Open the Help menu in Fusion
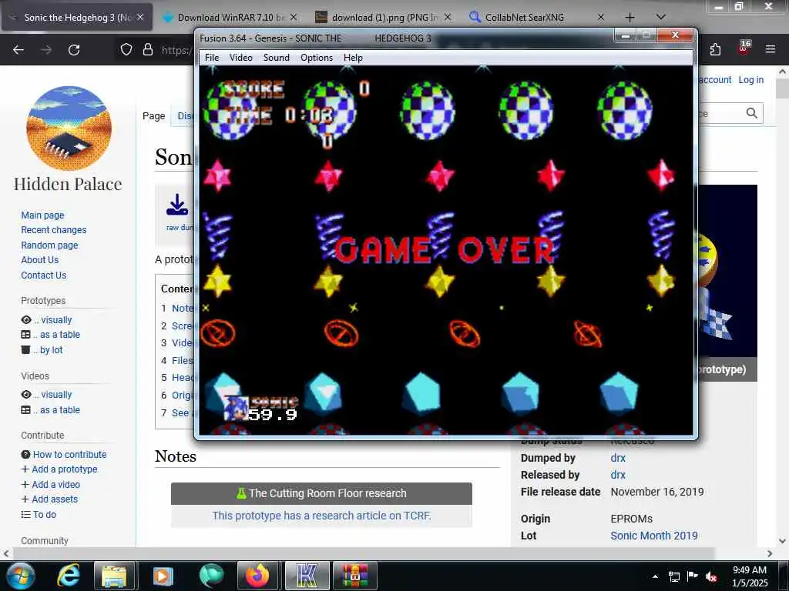This screenshot has height=591, width=789. coord(353,58)
